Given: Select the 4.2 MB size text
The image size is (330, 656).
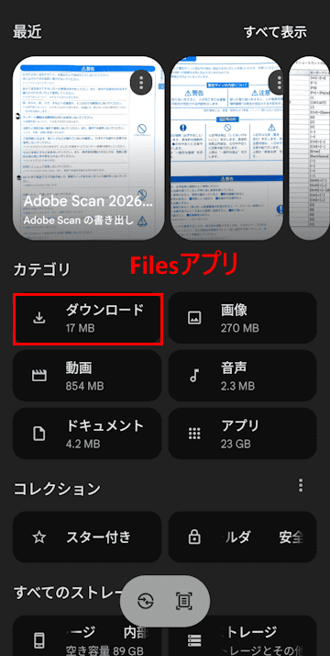Looking at the screenshot, I should coord(83,444).
